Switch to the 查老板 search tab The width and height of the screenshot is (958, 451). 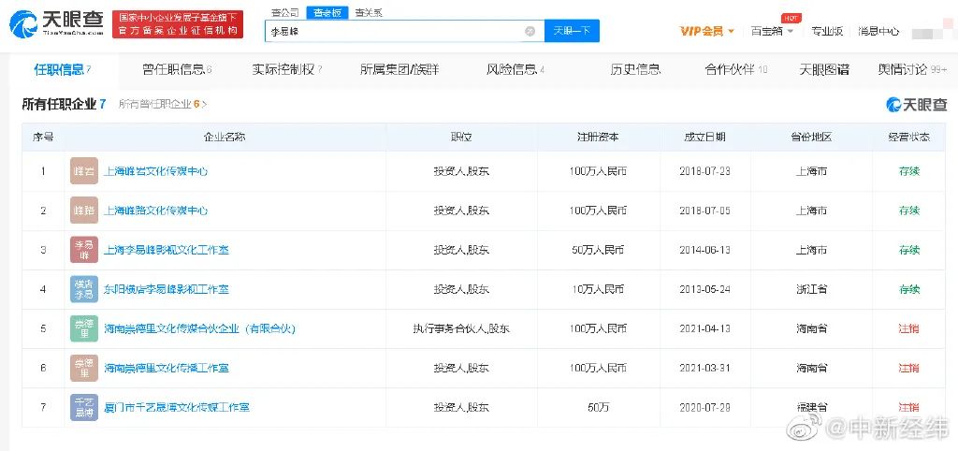[x=327, y=12]
